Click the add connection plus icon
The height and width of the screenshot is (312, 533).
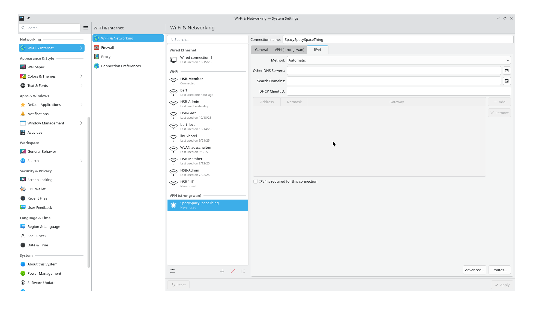coord(222,271)
